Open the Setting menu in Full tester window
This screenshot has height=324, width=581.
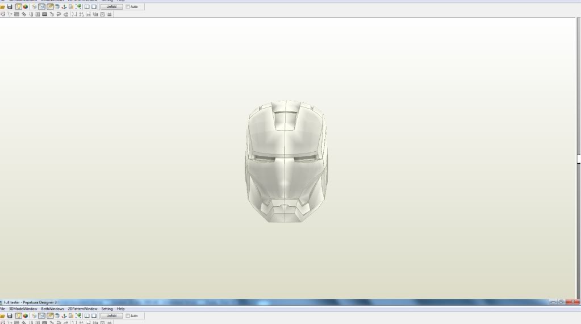click(x=107, y=309)
